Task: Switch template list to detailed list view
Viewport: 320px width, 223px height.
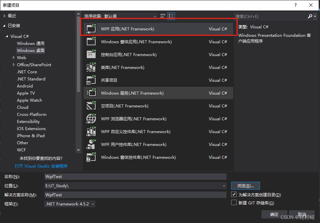Action: point(171,16)
